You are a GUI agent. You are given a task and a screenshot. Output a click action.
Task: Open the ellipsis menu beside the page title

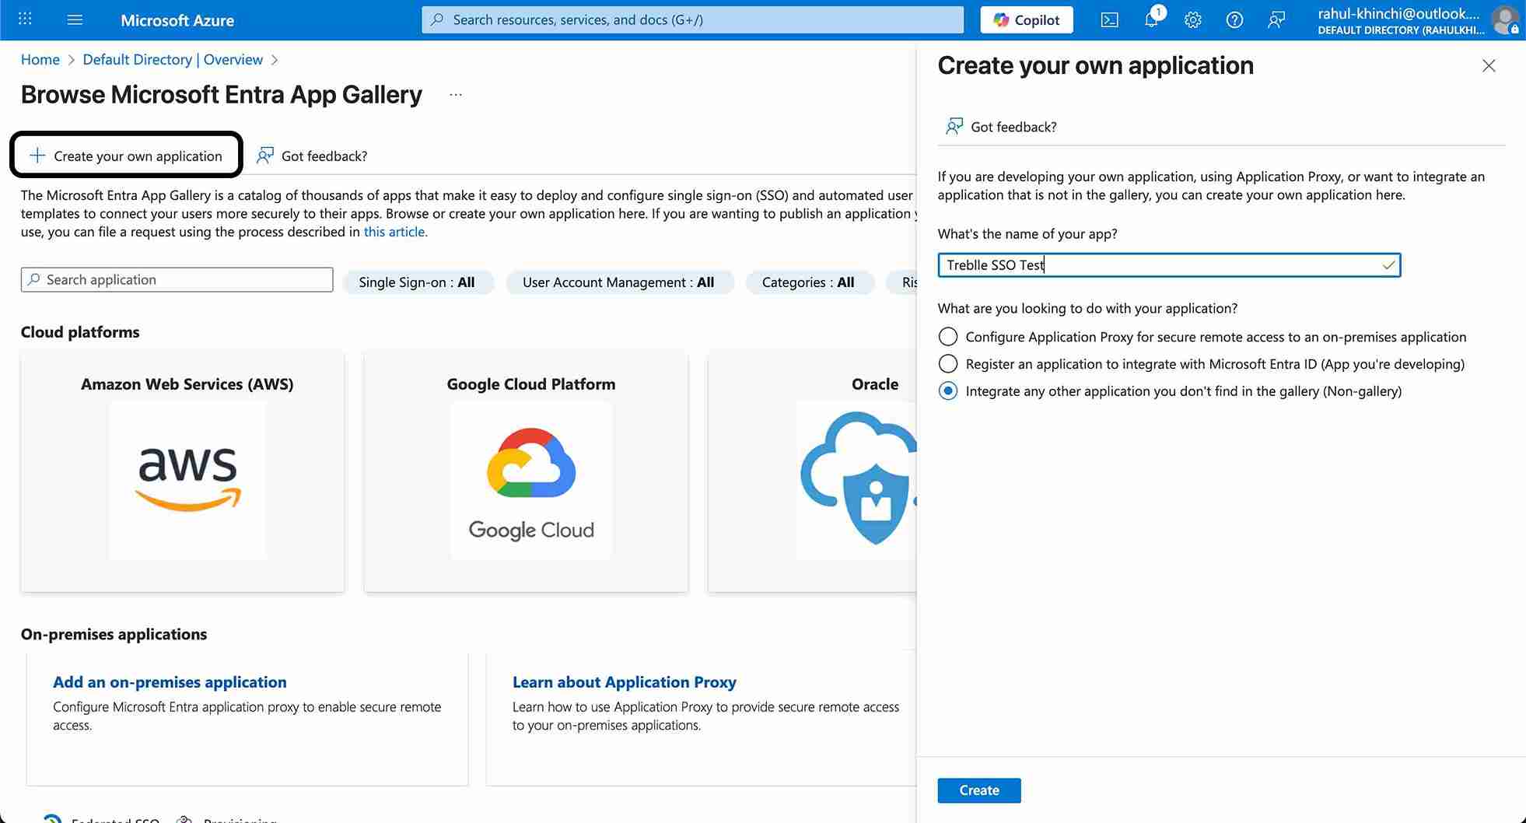coord(455,94)
